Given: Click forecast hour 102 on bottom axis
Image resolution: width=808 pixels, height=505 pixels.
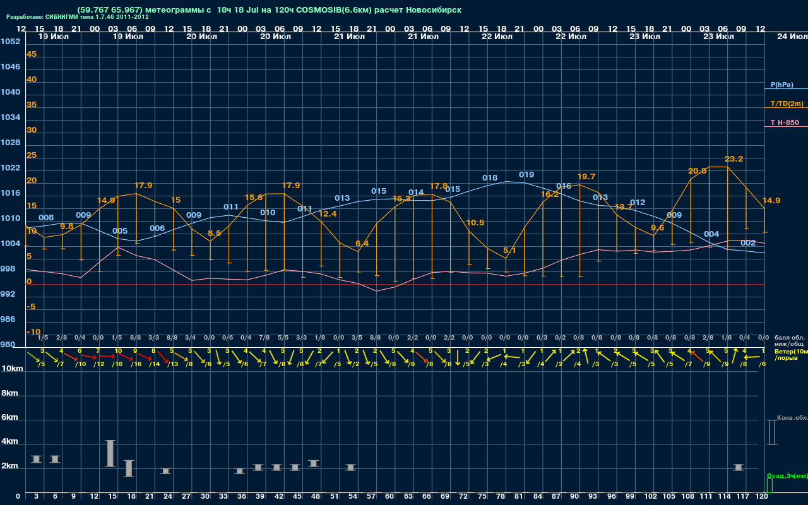Looking at the screenshot, I should pyautogui.click(x=651, y=497).
